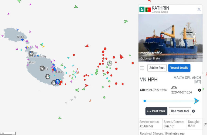This screenshot has width=207, height=135.
Task: Click the KATHRIN ship photo
Action: [170, 38]
